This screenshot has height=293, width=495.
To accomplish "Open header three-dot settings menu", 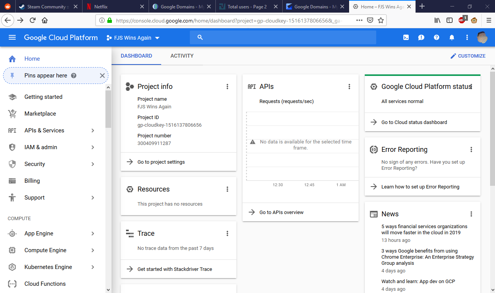I will 467,37.
